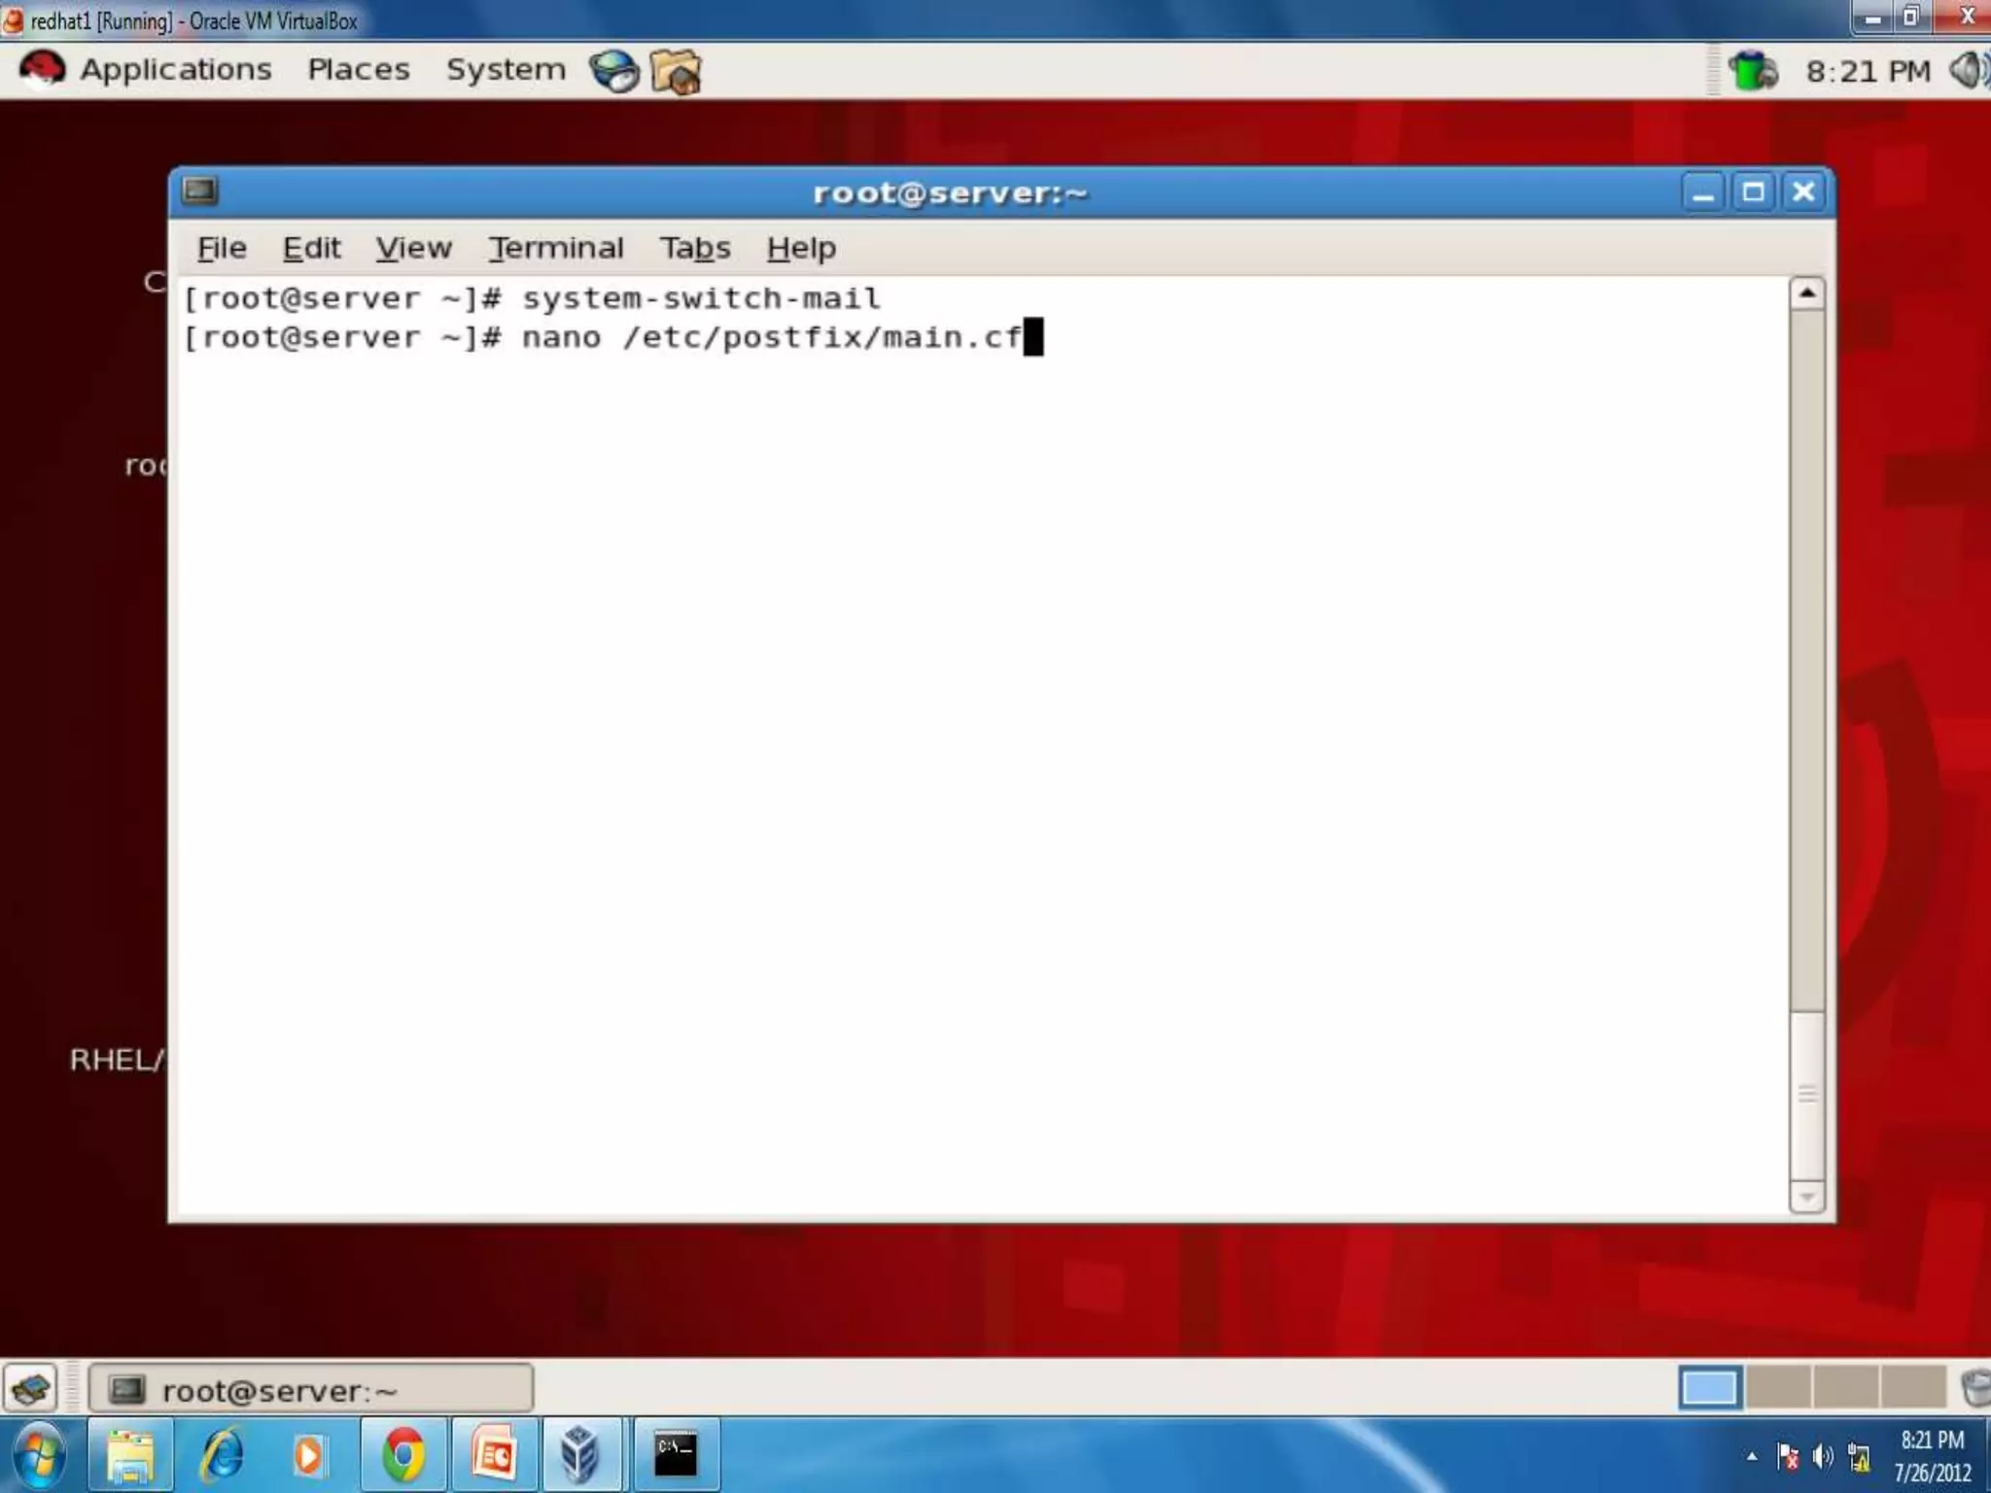Select the root@server taskbar window button
This screenshot has height=1493, width=1991.
coord(311,1390)
